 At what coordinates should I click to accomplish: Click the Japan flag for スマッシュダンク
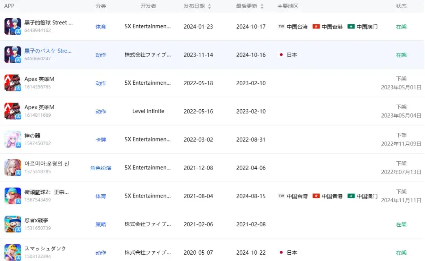(280, 252)
